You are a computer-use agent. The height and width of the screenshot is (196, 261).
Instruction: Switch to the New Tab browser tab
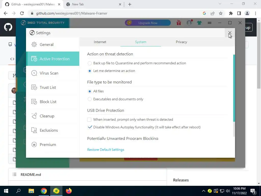(94, 4)
